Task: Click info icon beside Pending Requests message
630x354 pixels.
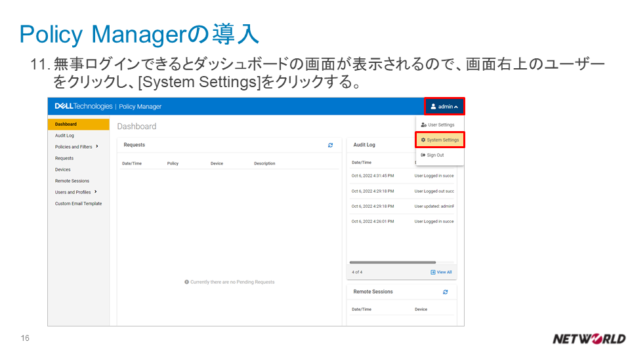Action: click(186, 282)
